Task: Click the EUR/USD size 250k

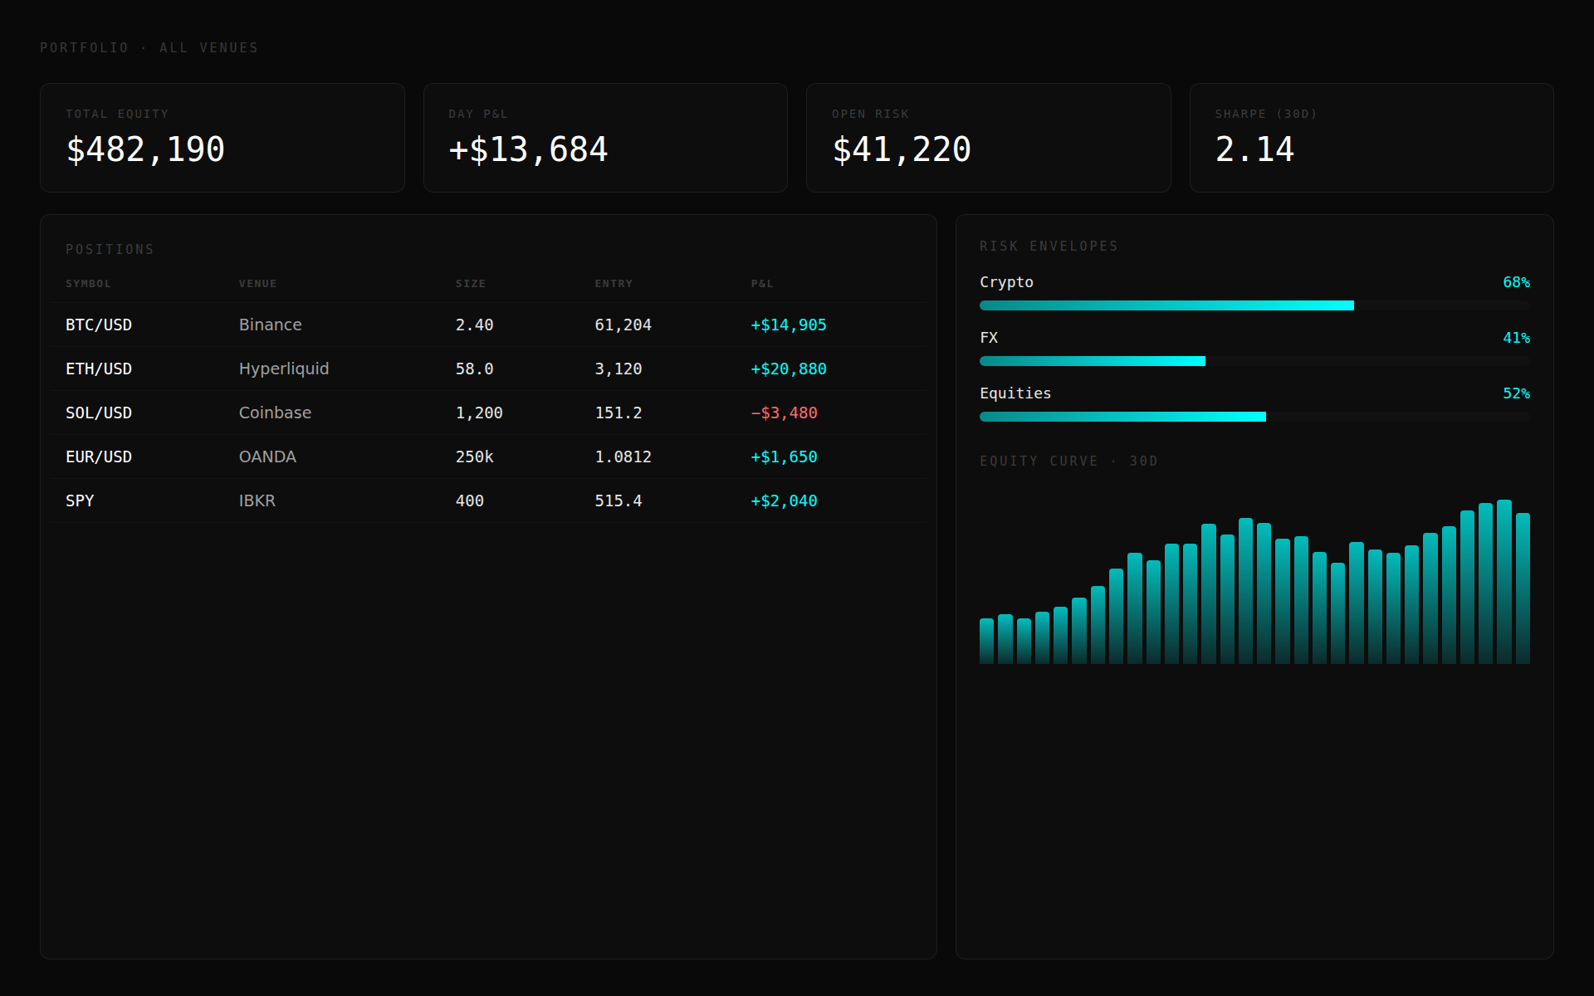Action: click(x=474, y=457)
